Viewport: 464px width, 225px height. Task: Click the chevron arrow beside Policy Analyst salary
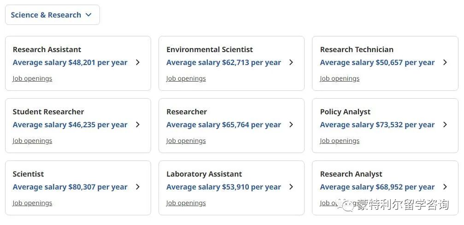[x=445, y=124]
